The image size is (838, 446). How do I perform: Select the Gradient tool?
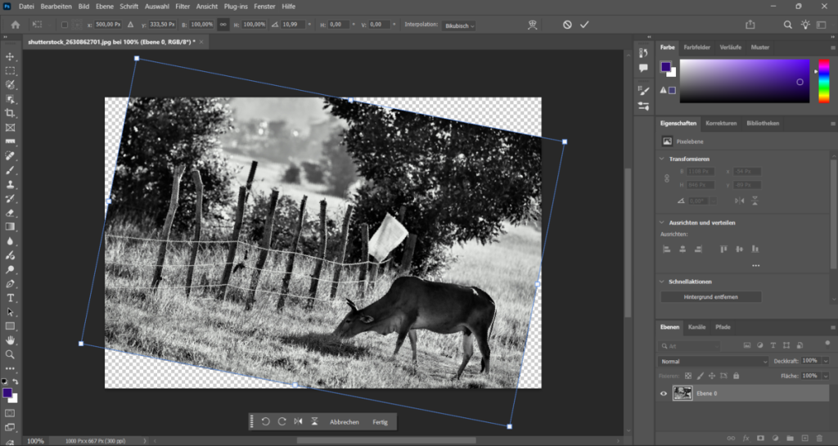click(x=10, y=227)
